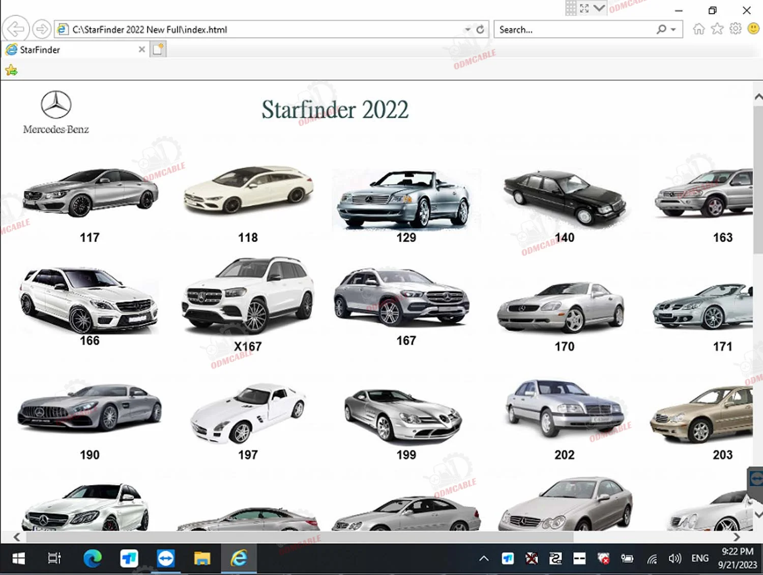Click the horizontal scrollbar right arrow
This screenshot has width=763, height=575.
point(736,537)
